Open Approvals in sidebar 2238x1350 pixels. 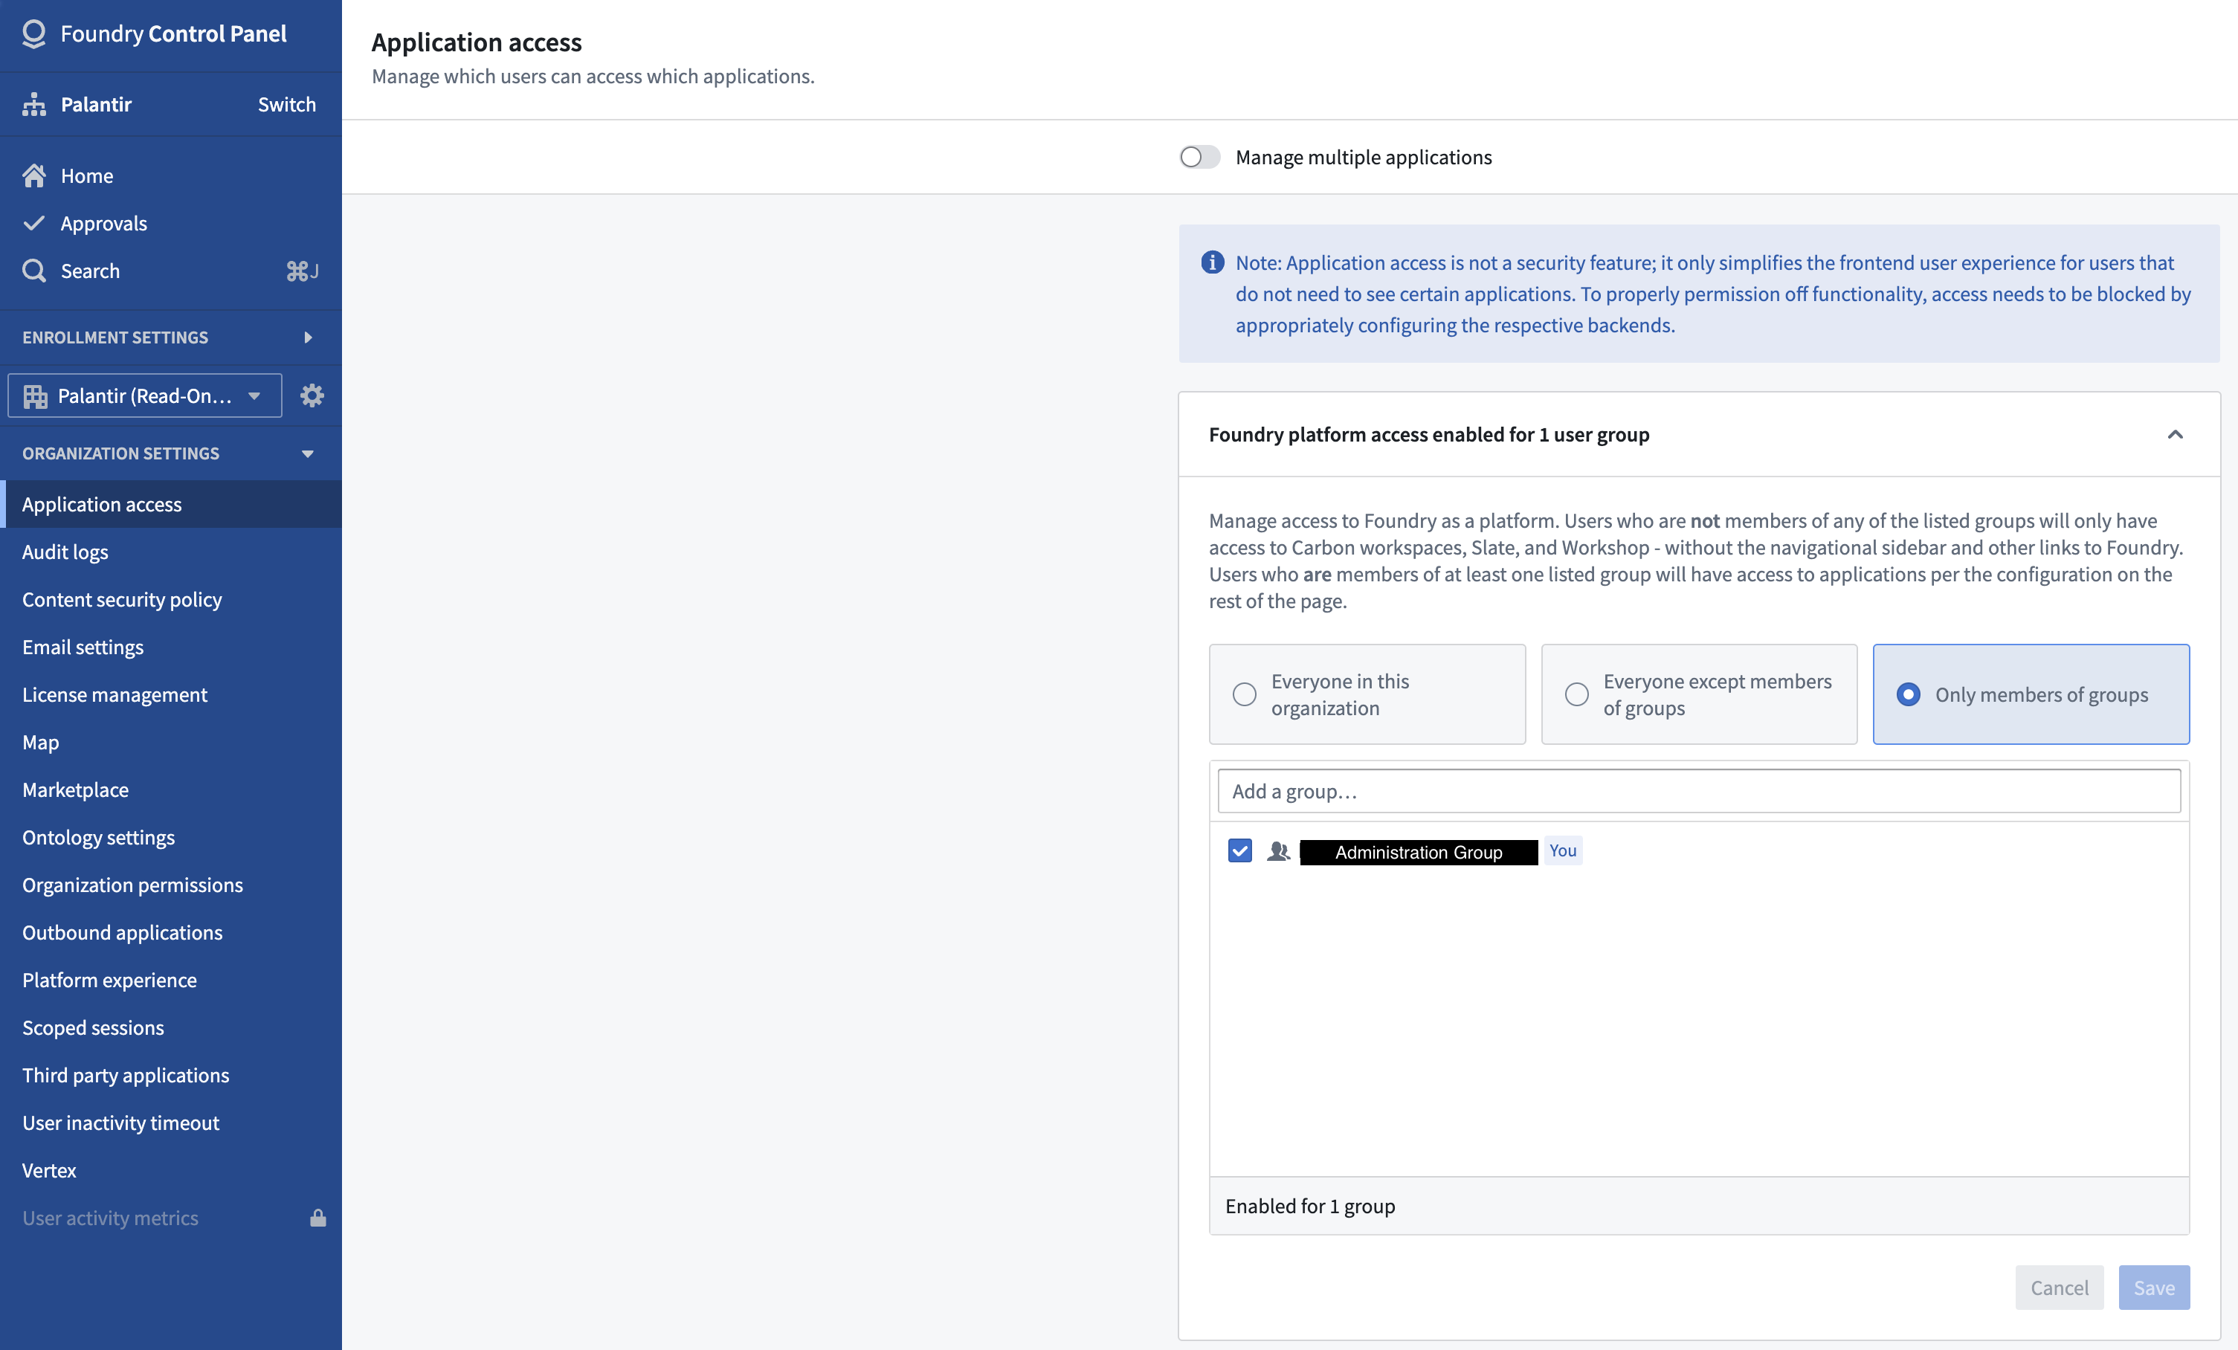[x=171, y=222]
